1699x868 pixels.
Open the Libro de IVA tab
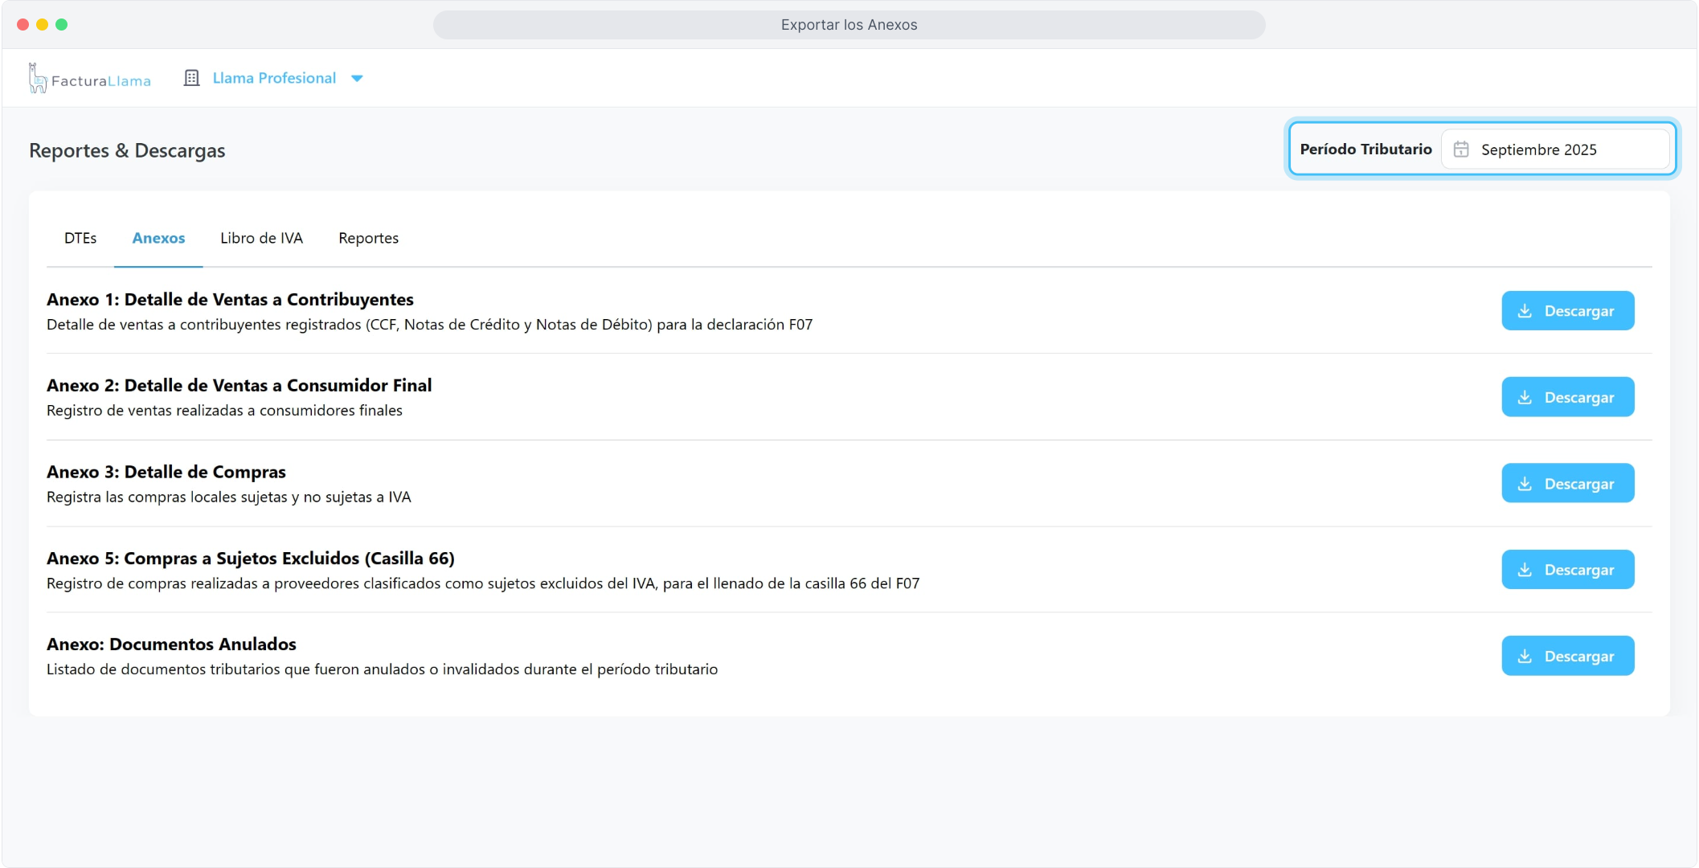(x=261, y=238)
